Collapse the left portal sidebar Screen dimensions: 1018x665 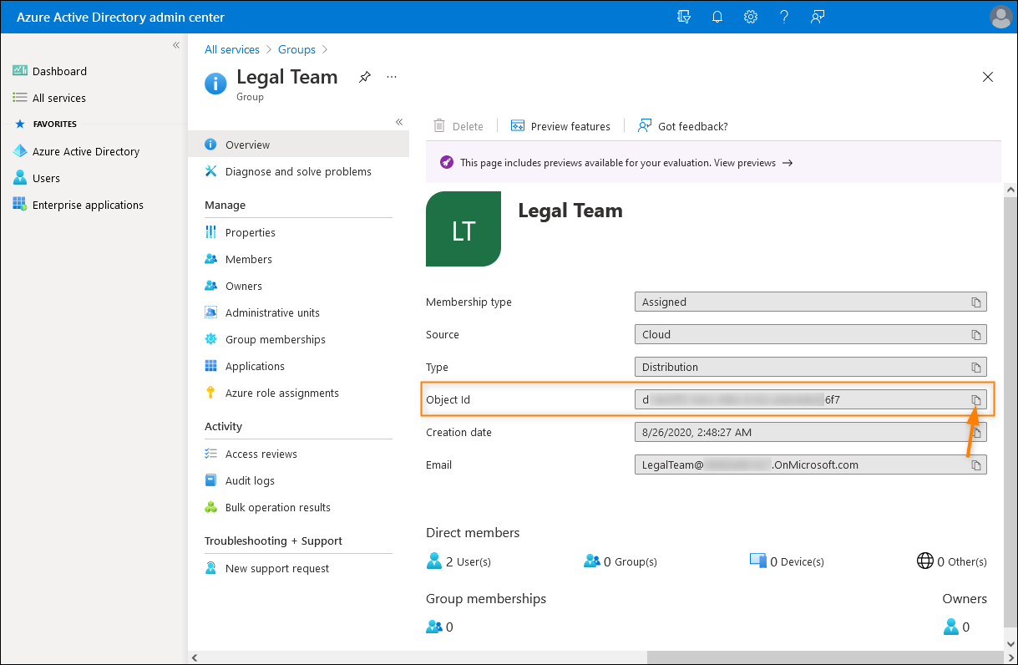point(176,45)
